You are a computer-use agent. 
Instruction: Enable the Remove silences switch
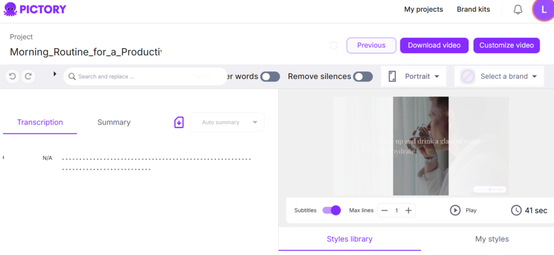pos(363,77)
